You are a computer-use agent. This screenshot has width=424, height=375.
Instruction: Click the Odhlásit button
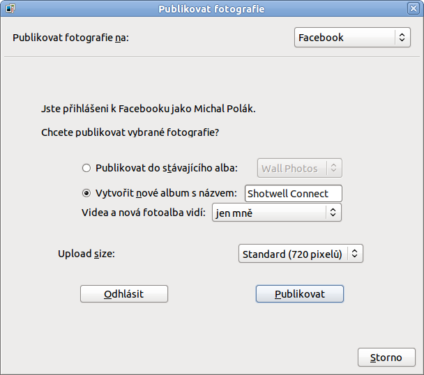pos(124,294)
